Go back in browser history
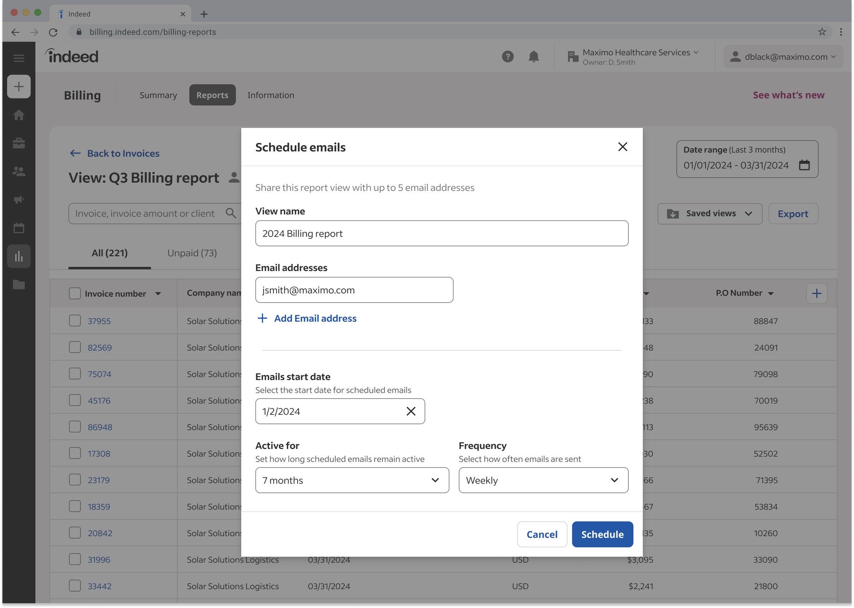This screenshot has height=608, width=854. coord(15,32)
